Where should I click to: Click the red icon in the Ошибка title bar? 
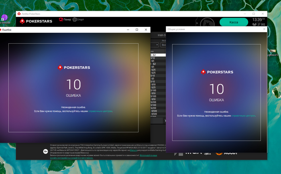(0, 30)
